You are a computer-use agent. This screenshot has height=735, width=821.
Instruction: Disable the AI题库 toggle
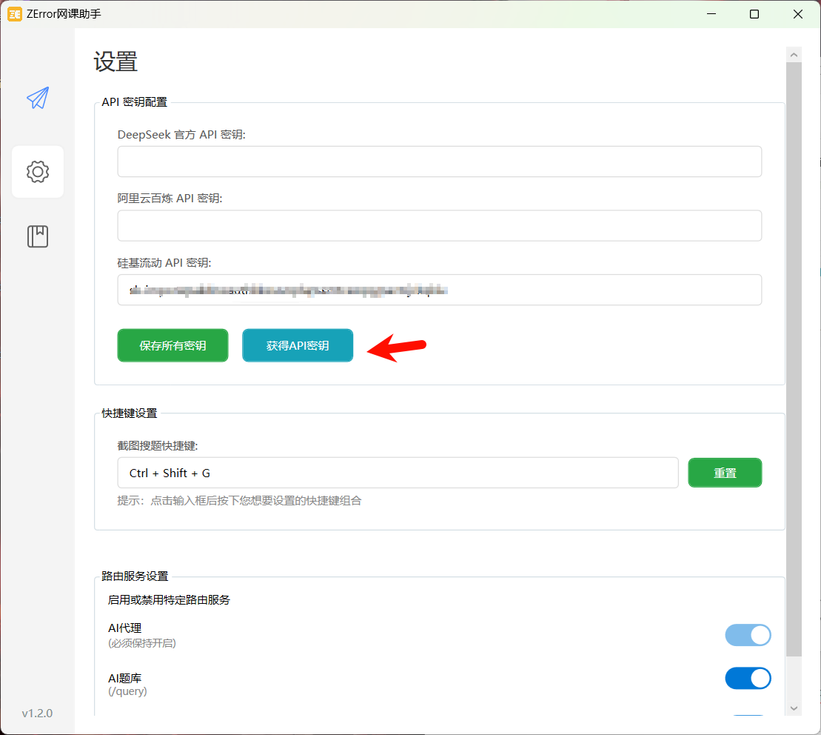pyautogui.click(x=748, y=678)
